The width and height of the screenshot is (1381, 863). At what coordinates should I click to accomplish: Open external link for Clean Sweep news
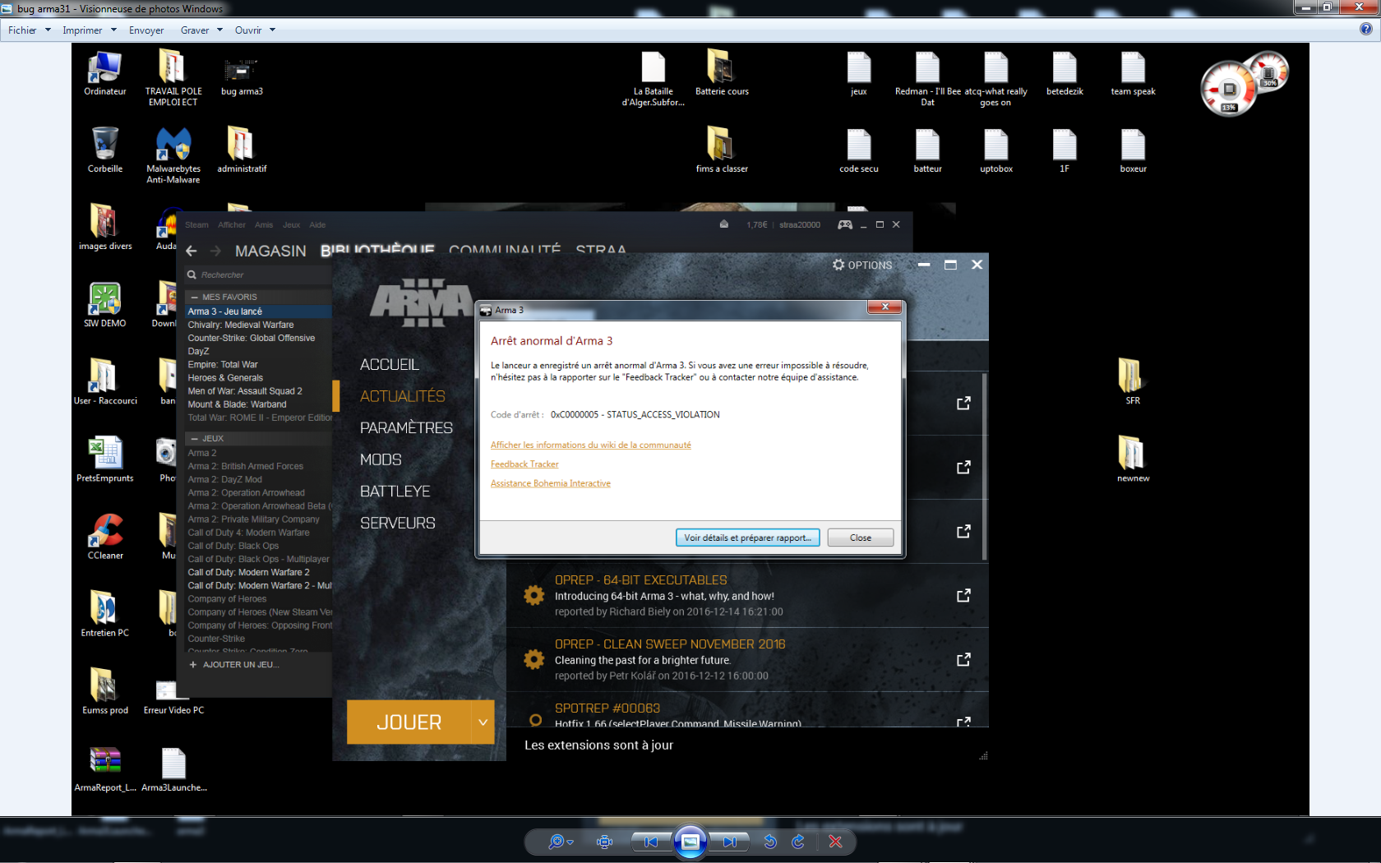(x=963, y=659)
